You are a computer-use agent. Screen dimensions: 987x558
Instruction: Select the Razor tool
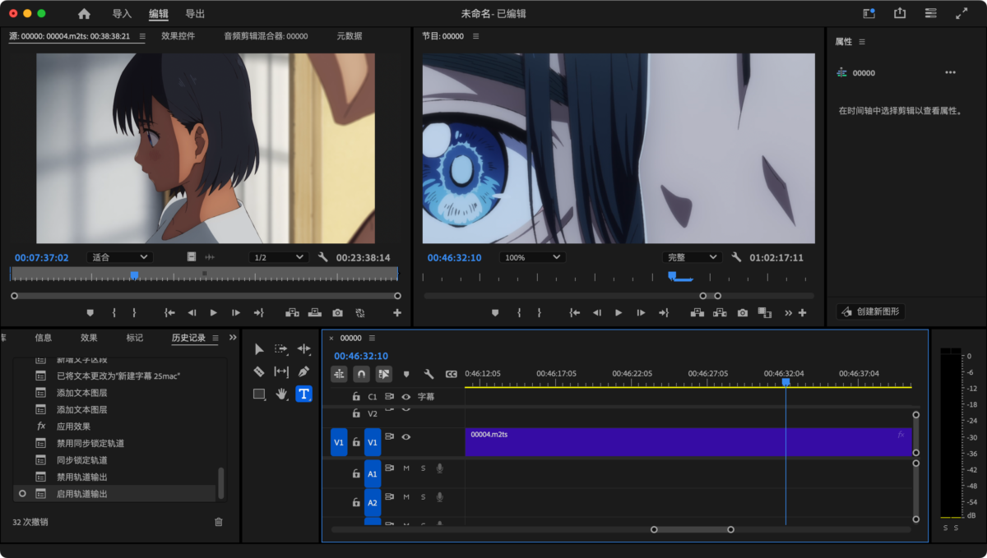[x=259, y=371]
